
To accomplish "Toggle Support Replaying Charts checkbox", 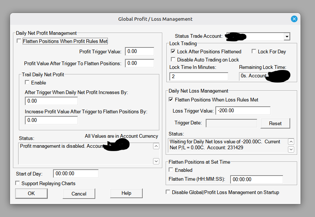I will pyautogui.click(x=17, y=183).
